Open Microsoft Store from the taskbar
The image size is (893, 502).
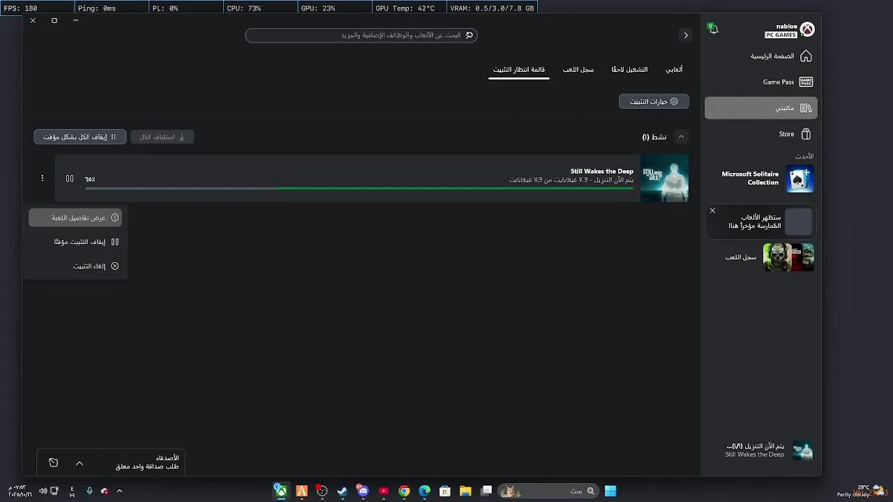445,492
